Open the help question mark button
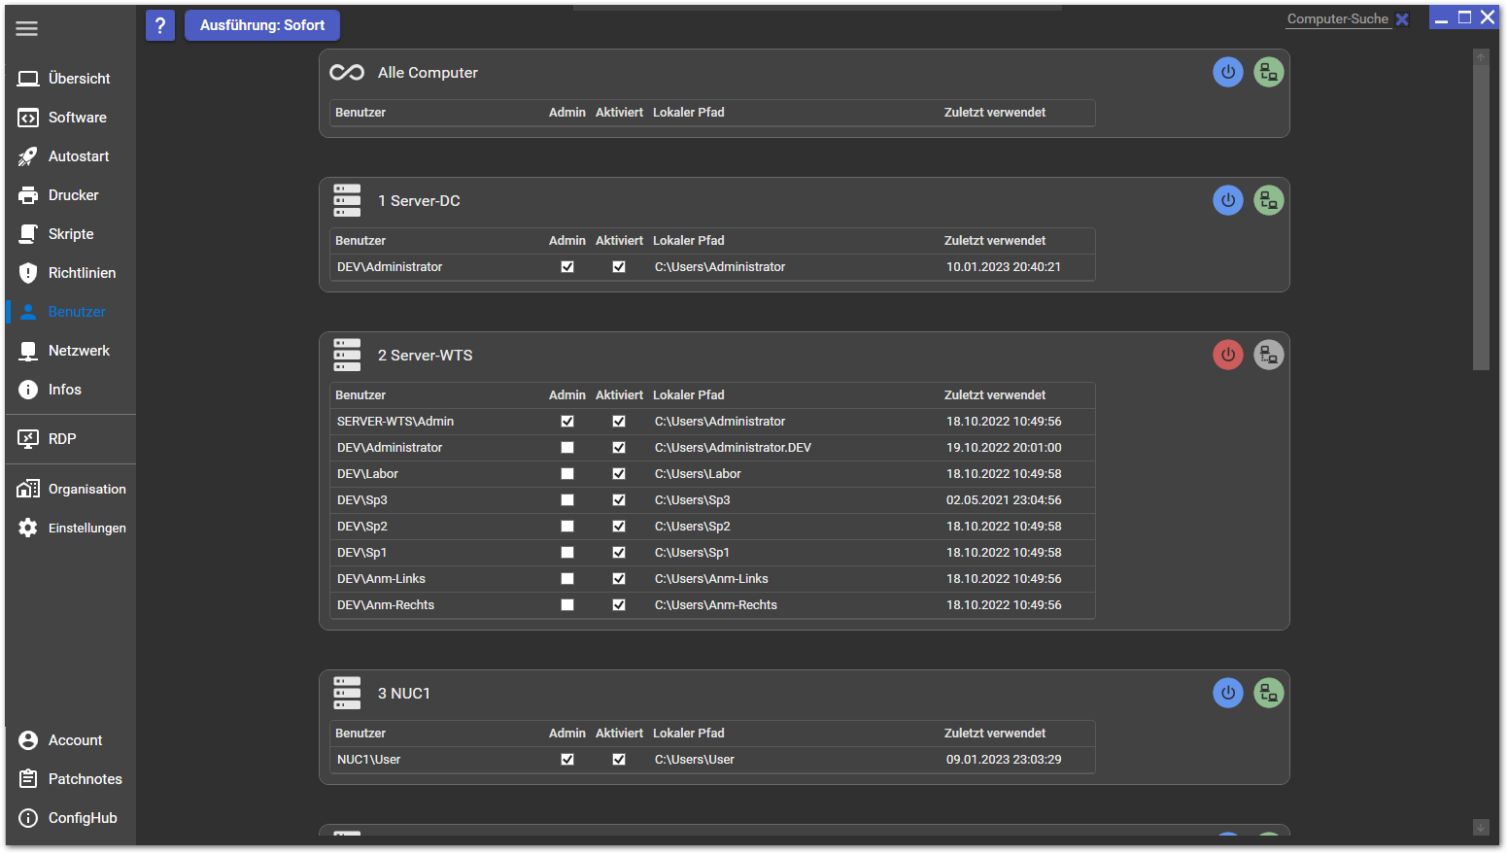The height and width of the screenshot is (854, 1508). click(160, 25)
